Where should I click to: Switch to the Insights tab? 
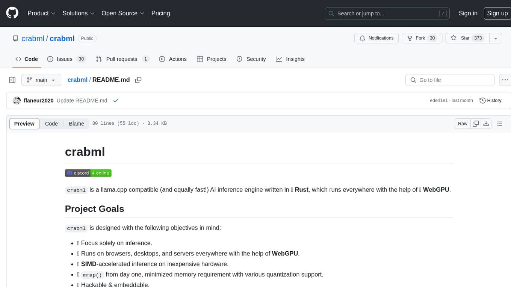pos(290,59)
